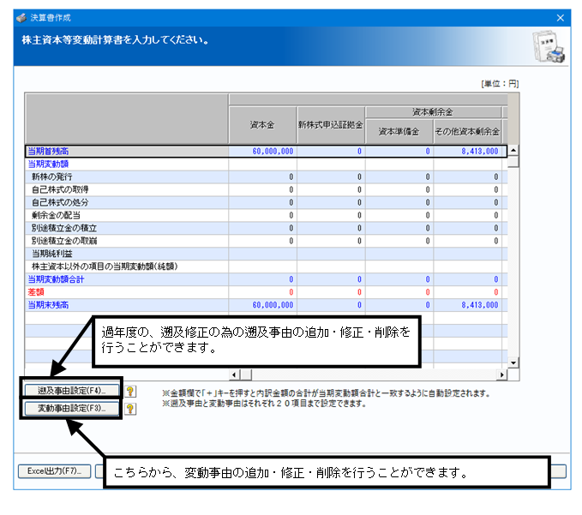Select 当期変動額 section label

click(x=127, y=164)
